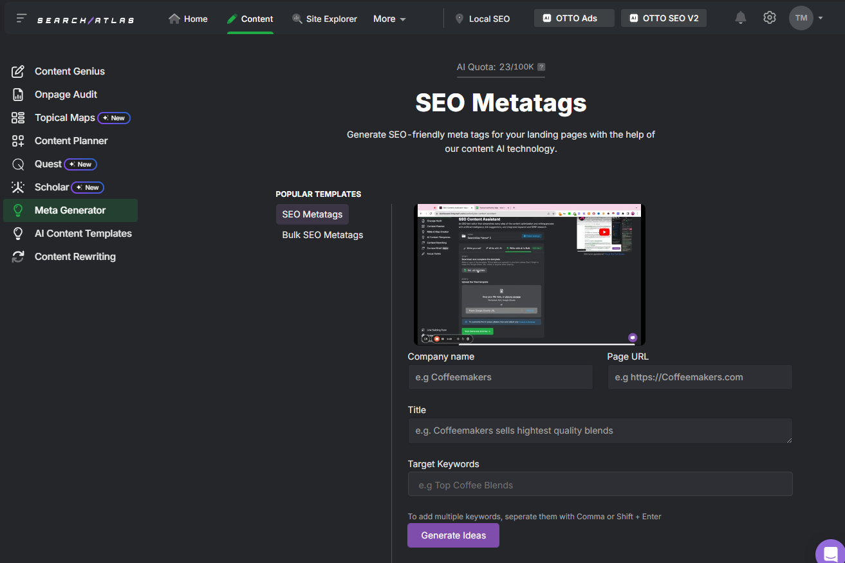Click the Company name input field

coord(500,376)
